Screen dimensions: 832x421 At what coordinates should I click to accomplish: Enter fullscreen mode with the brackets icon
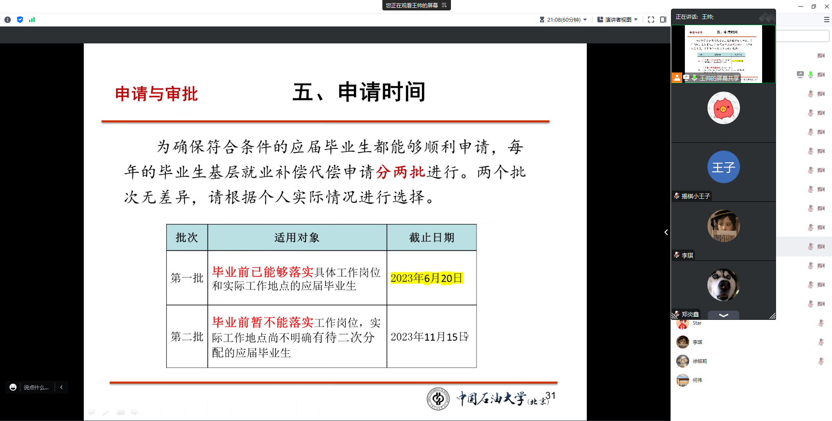[x=651, y=20]
